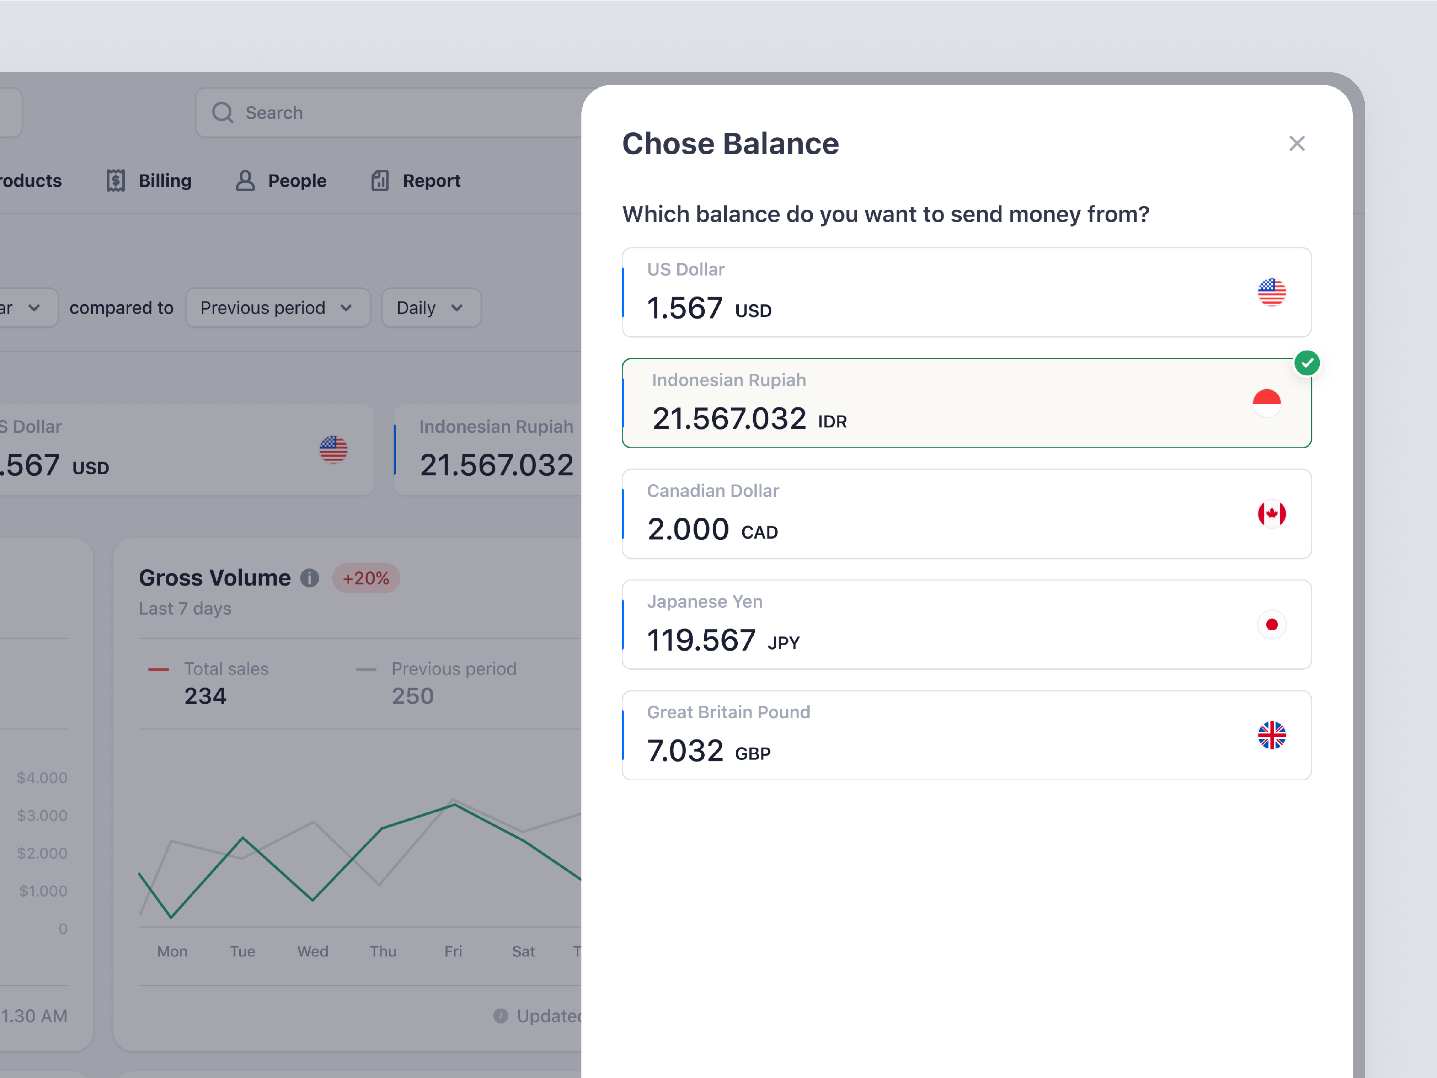Click the Canadian flag icon
This screenshot has width=1437, height=1078.
[1271, 514]
